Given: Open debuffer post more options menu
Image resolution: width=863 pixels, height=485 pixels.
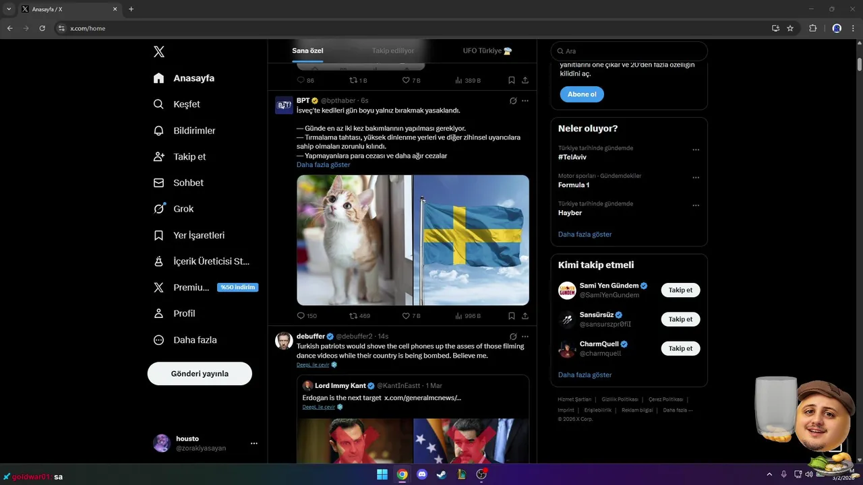Looking at the screenshot, I should (x=525, y=337).
